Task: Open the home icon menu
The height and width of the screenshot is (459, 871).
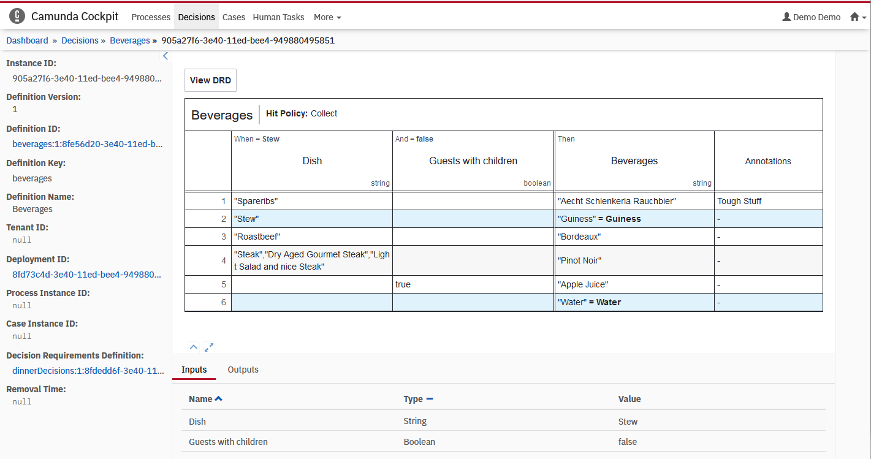Action: [858, 17]
